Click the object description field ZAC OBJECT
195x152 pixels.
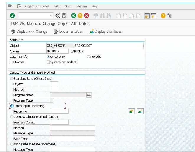(x=109, y=46)
